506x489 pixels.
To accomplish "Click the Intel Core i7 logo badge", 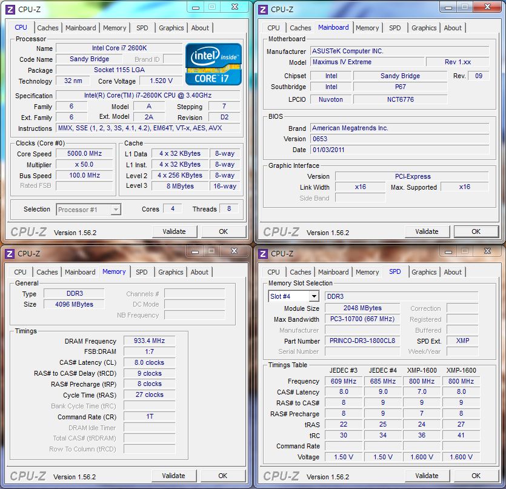I will (x=213, y=64).
